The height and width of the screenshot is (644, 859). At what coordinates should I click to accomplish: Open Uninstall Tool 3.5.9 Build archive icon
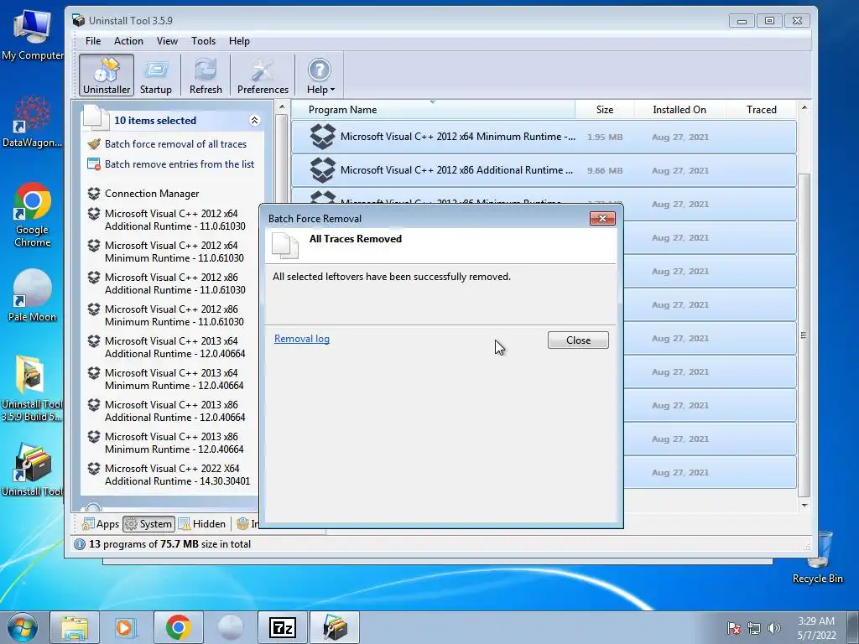33,388
